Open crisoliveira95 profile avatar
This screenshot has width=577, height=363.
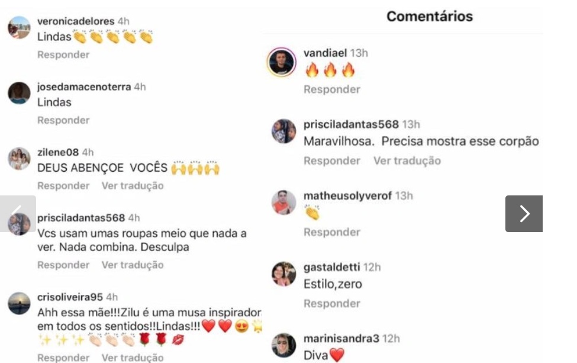(19, 303)
